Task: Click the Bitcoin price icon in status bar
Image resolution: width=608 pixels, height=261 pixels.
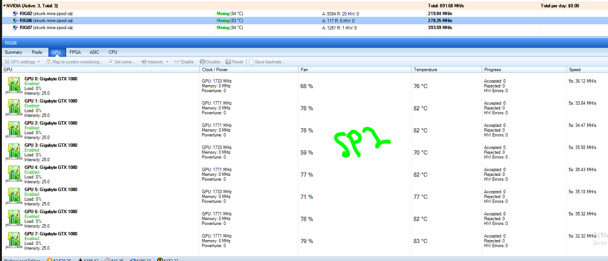Action: tap(49, 259)
